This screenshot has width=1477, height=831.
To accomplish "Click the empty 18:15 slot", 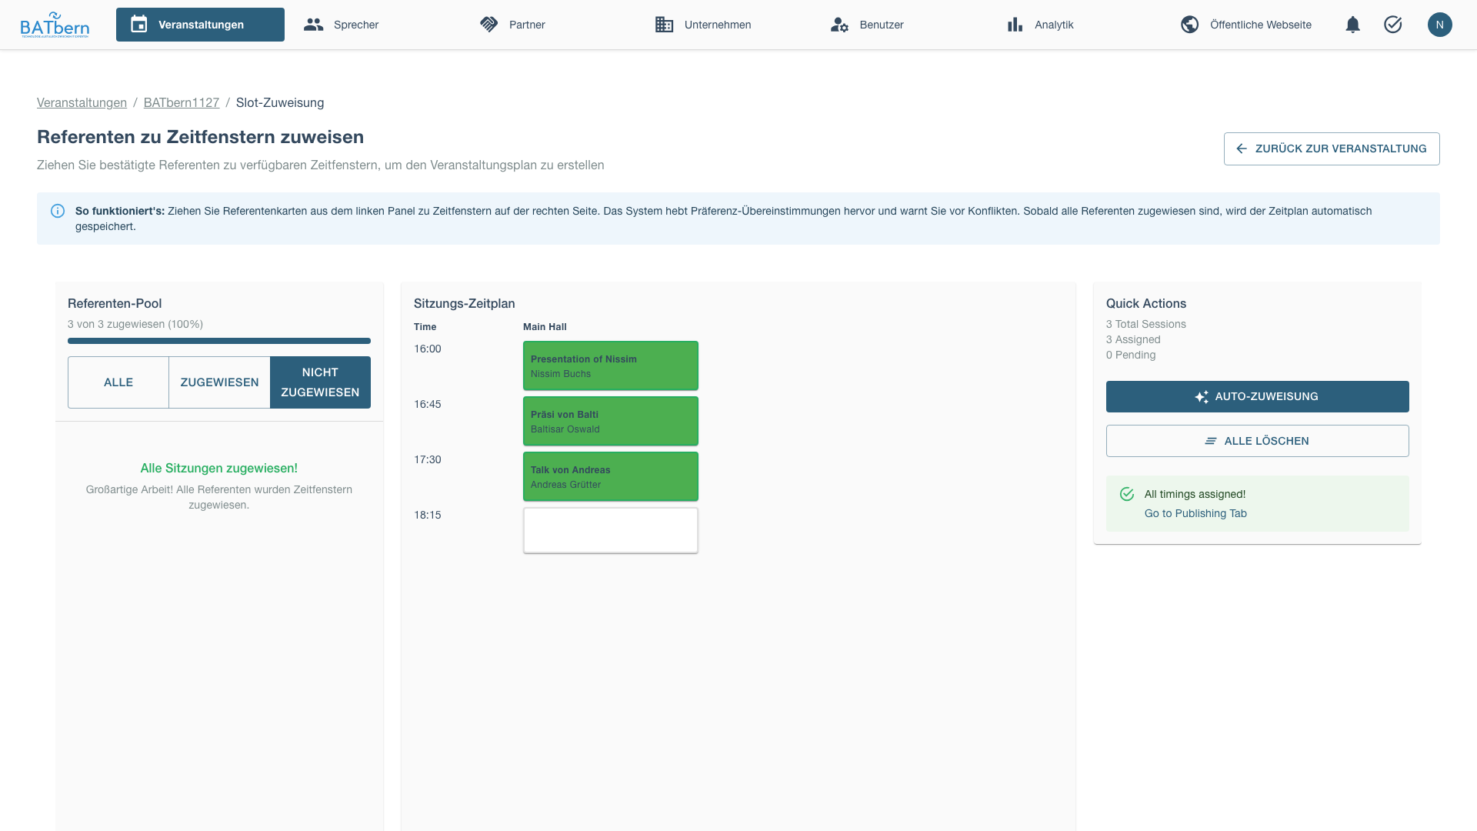I will [x=611, y=530].
